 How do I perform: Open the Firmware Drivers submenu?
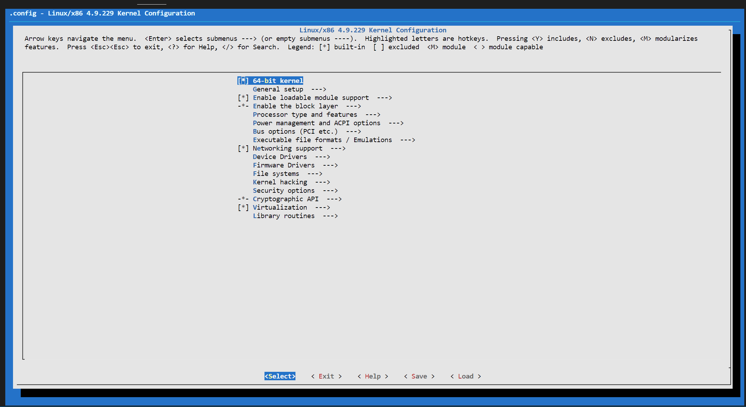[x=295, y=165]
